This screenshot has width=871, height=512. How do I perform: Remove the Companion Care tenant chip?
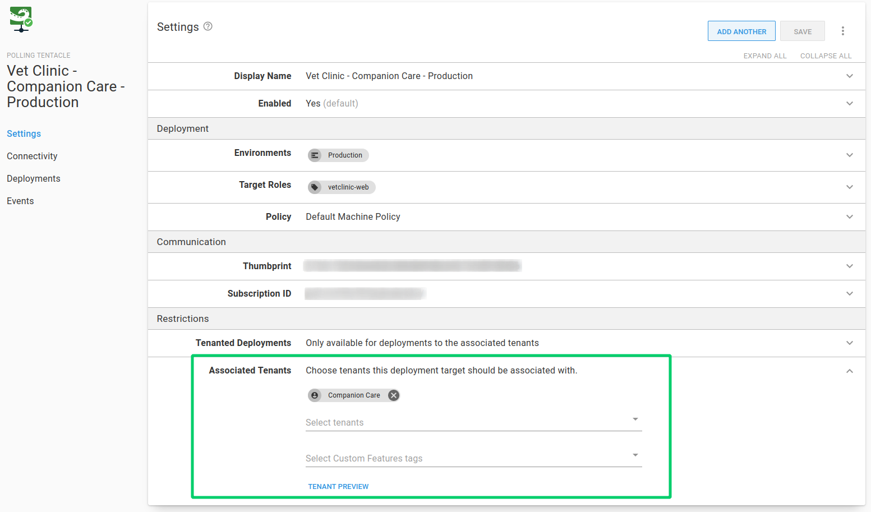pos(394,395)
